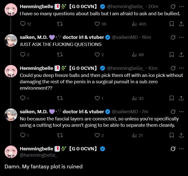
Task: Open more options on 20m tweet
Action: click(181, 6)
